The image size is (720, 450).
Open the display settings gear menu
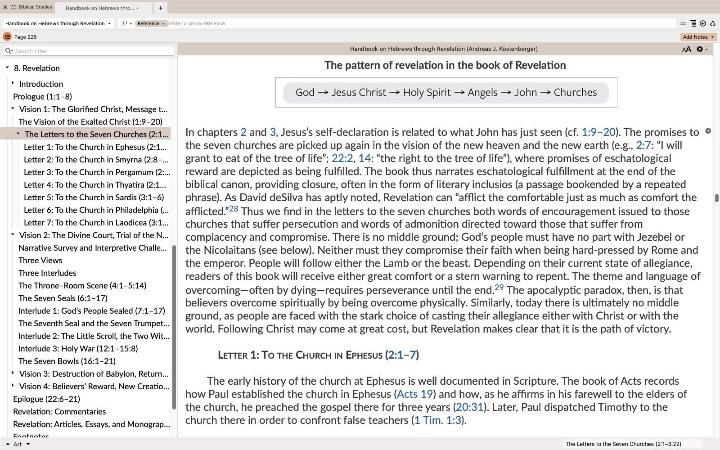(x=700, y=49)
